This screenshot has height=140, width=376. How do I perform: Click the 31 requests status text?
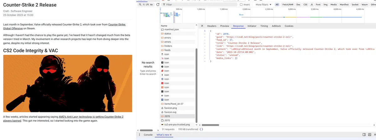click(x=168, y=129)
